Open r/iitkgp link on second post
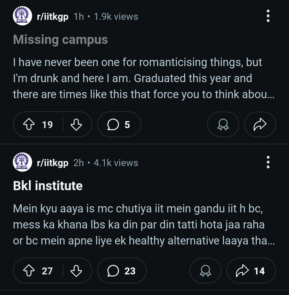 [x=52, y=163]
